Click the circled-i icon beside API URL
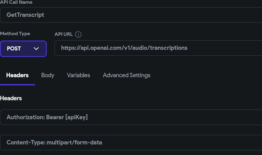Screen dimensions: 262x155 coord(78,34)
